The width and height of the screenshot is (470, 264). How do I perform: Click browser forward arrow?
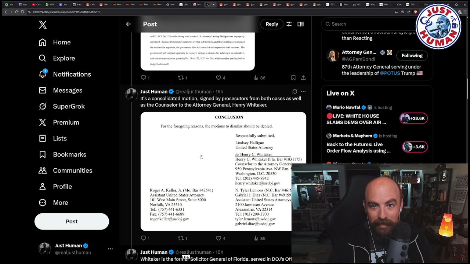pyautogui.click(x=11, y=12)
